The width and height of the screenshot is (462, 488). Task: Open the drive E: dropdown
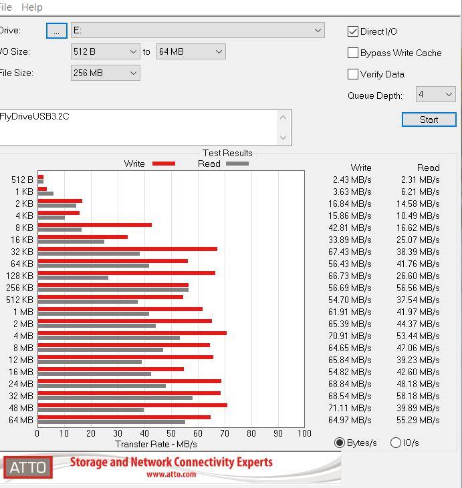198,30
